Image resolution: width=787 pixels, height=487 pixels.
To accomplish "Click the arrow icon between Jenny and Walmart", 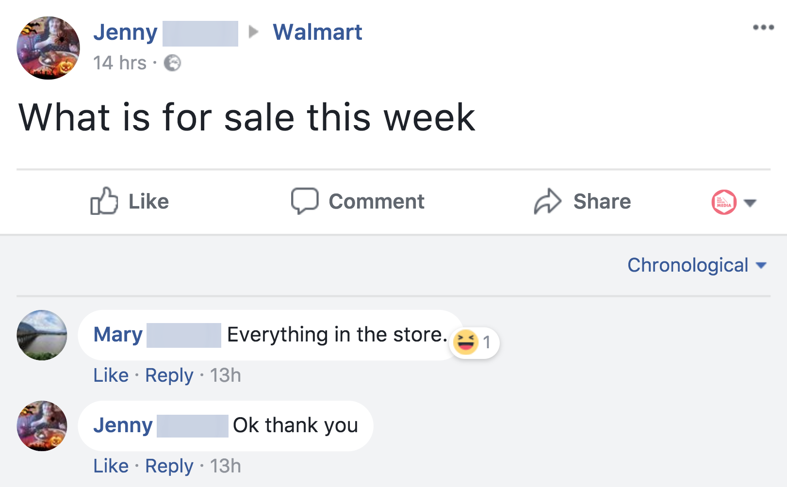I will 253,32.
